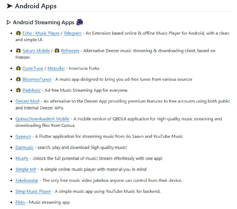Screen dimensions: 237x209
Task: Visit the Metrolist link
Action: [56, 68]
